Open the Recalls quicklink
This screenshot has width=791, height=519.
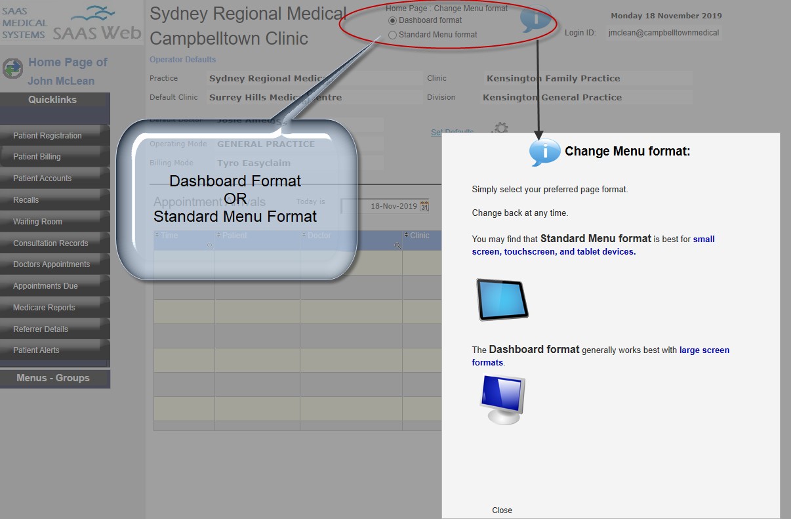click(x=55, y=200)
